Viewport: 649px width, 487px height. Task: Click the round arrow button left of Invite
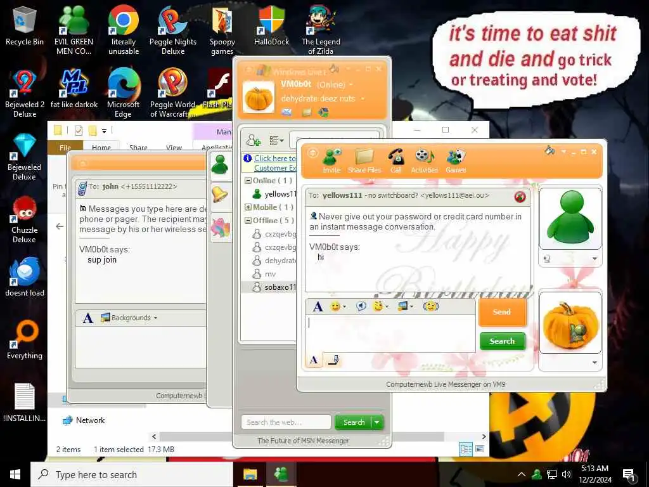coord(312,152)
